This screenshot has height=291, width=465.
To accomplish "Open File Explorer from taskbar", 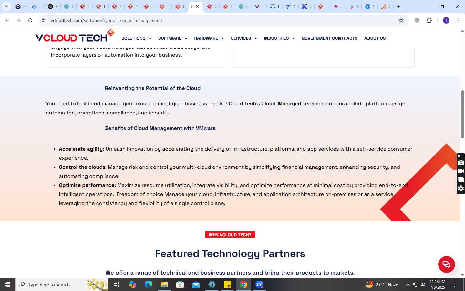I will [x=164, y=285].
